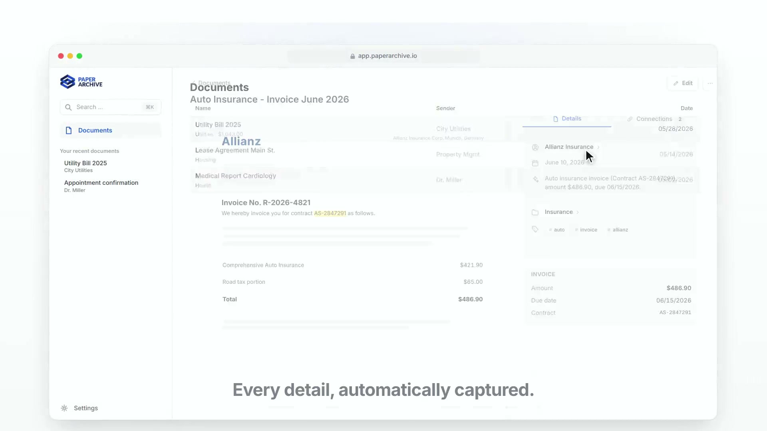Open recent document Utility Bill 2025
767x431 pixels.
tap(85, 166)
